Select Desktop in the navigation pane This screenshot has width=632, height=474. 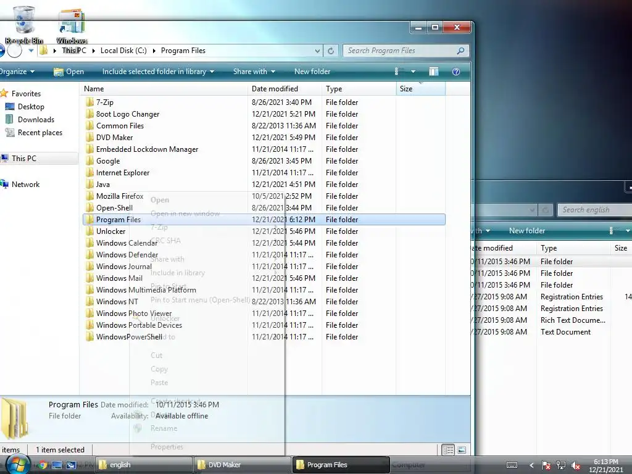[31, 107]
